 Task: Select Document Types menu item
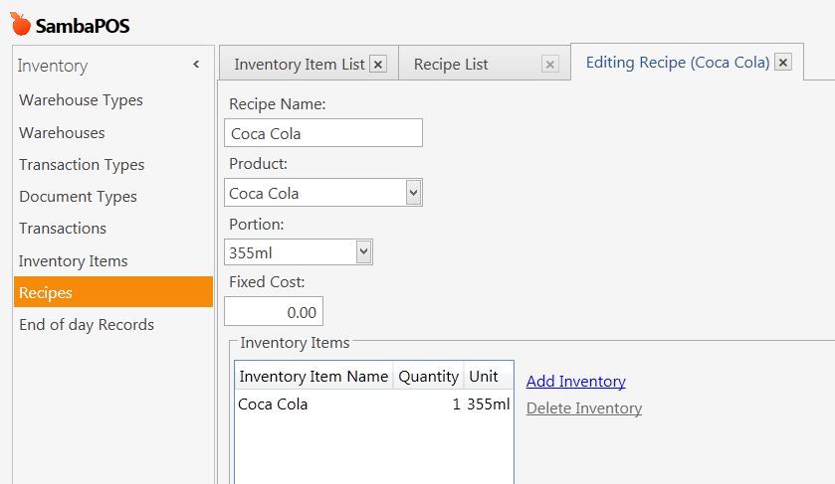point(78,197)
